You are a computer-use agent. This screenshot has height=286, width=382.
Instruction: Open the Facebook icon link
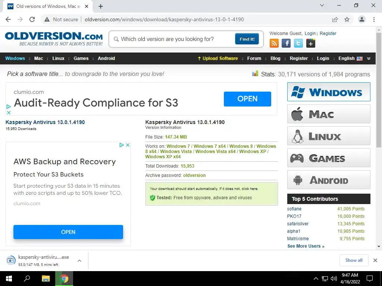[286, 43]
